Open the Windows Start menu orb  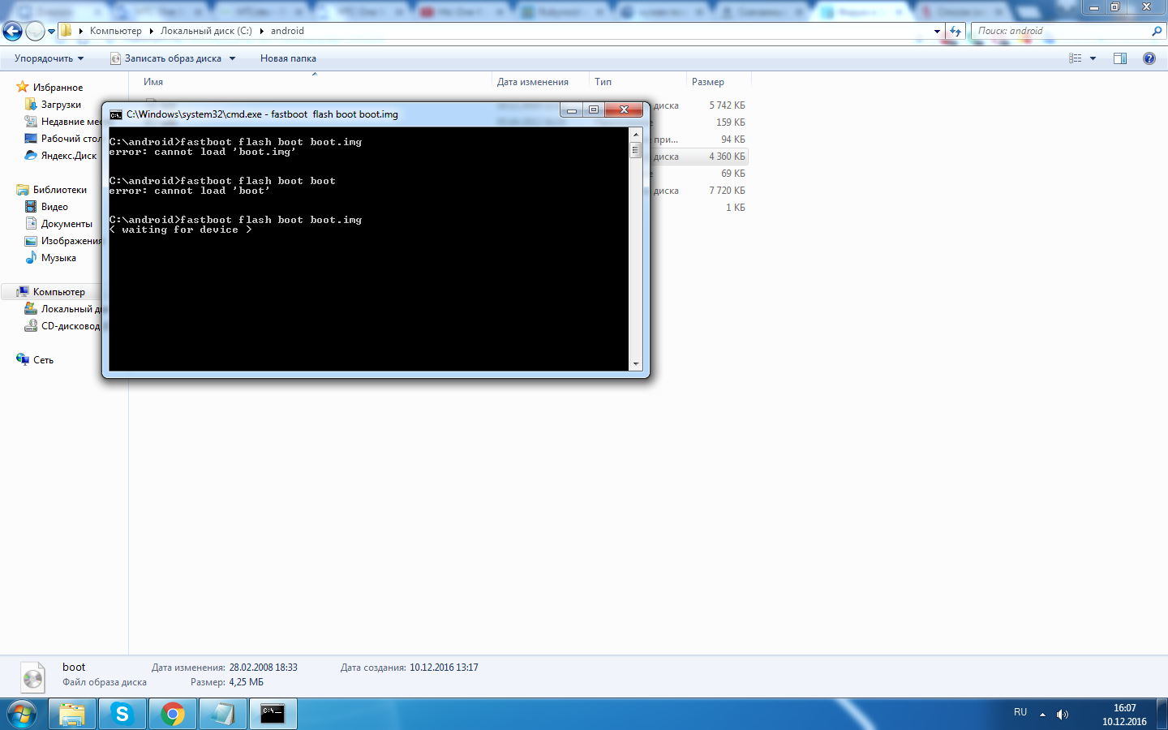tap(22, 714)
